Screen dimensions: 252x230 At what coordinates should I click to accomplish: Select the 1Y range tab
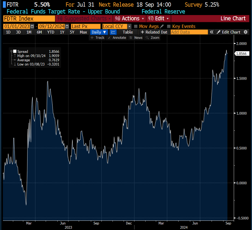click(x=62, y=32)
